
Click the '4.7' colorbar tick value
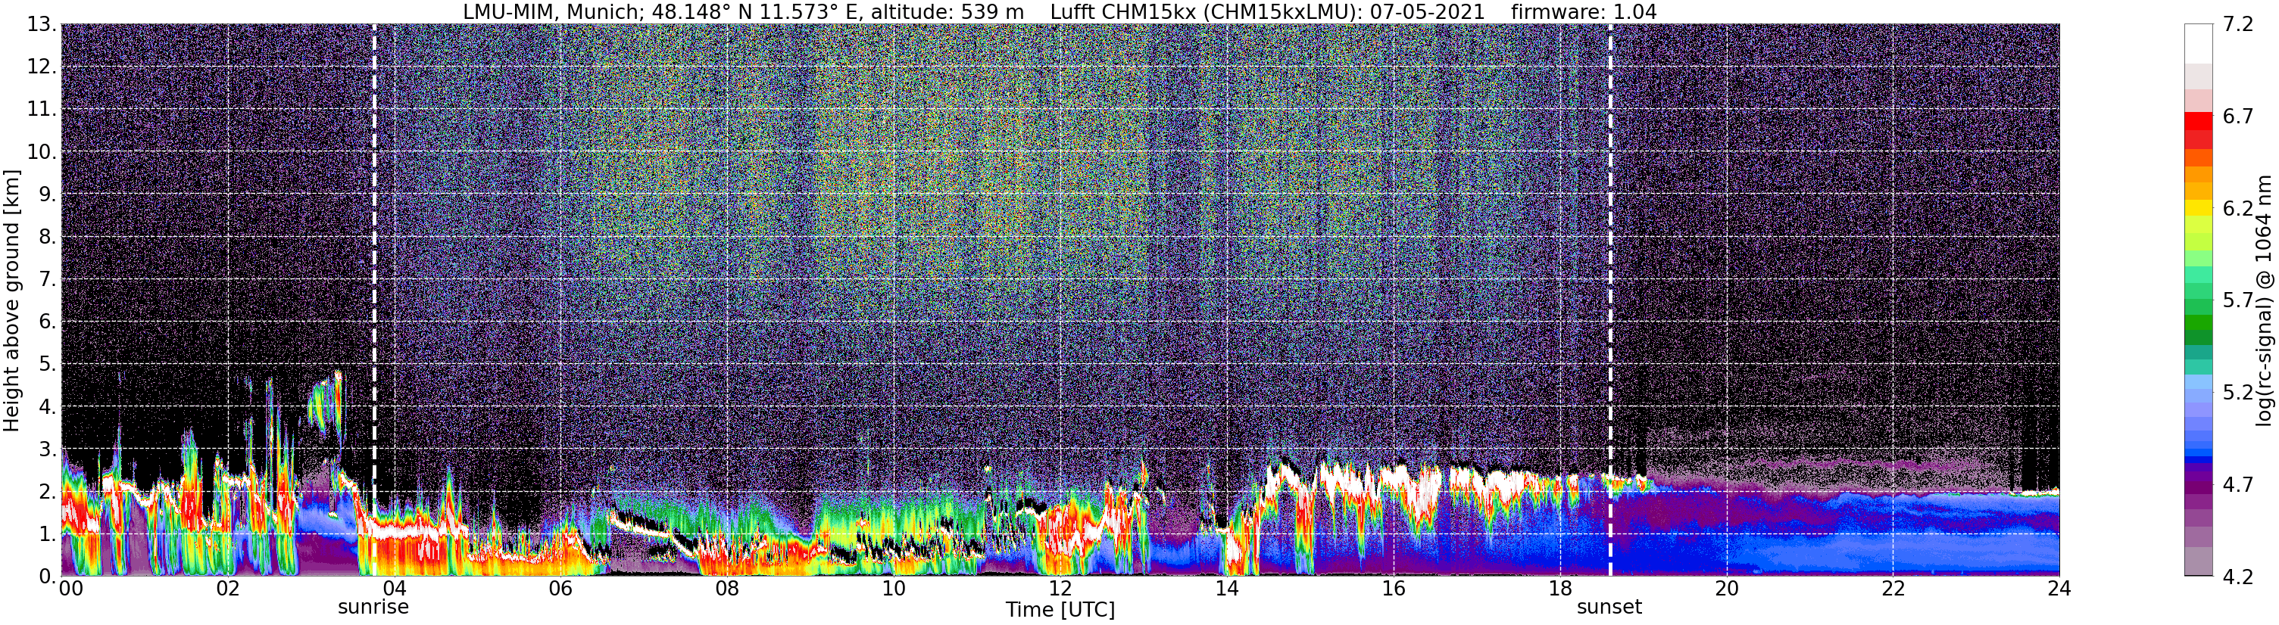tap(2238, 484)
